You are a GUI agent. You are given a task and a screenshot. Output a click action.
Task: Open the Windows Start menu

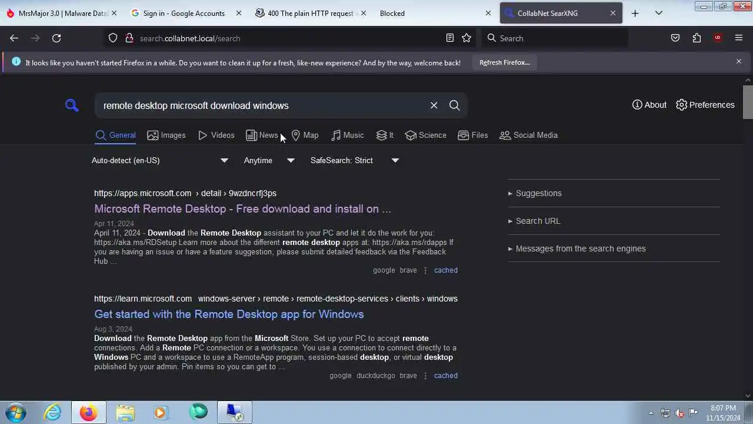pyautogui.click(x=16, y=412)
